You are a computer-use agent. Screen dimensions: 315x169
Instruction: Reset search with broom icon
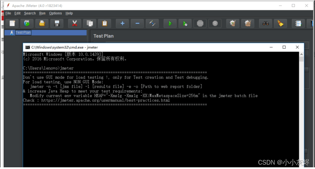pos(280,23)
